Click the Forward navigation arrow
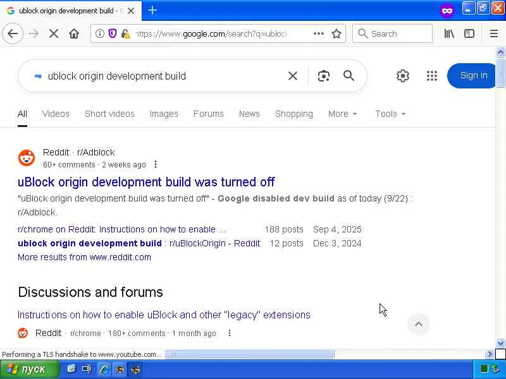506x379 pixels. pyautogui.click(x=34, y=33)
